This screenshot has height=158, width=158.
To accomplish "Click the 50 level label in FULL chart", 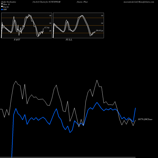I will pyautogui.click(x=102, y=23).
